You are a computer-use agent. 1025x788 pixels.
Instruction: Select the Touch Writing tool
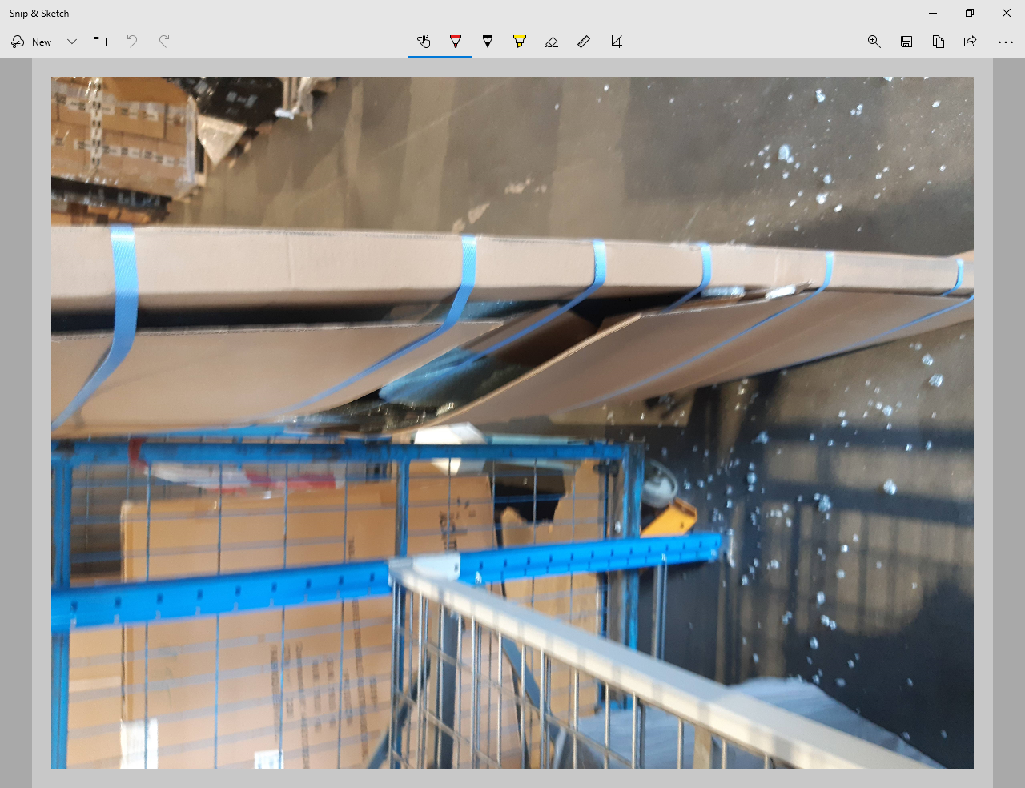click(424, 42)
